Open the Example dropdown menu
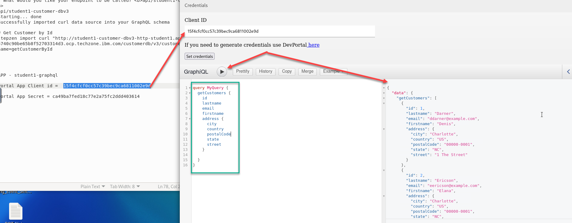The image size is (572, 223). coord(333,72)
